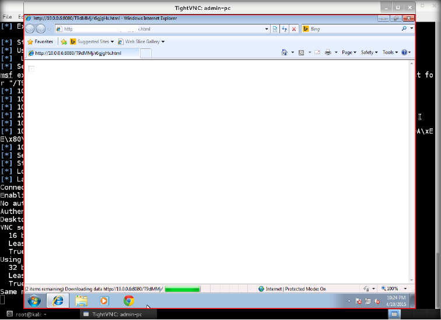Click the green download progress bar
Viewport: 441px width, 320px height.
coord(182,289)
